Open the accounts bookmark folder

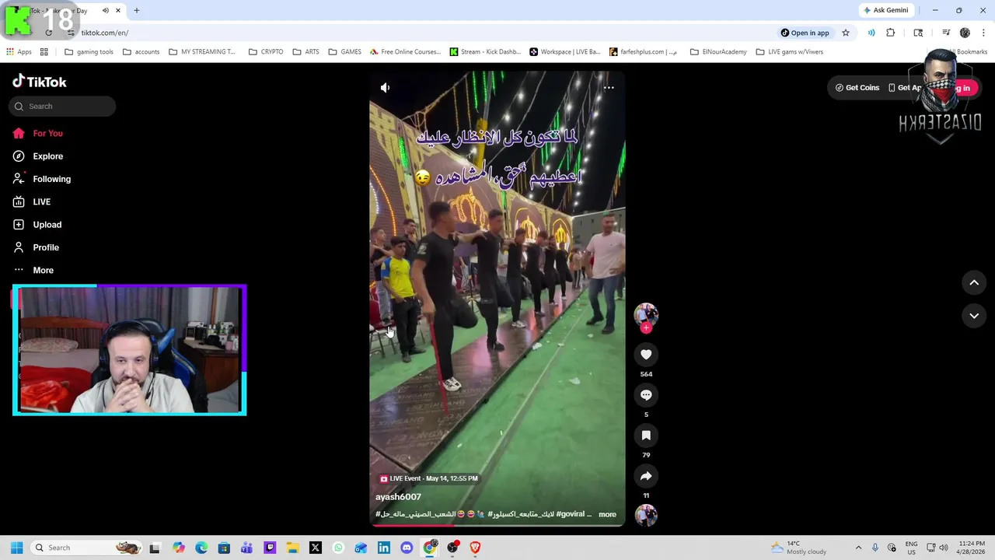[141, 52]
